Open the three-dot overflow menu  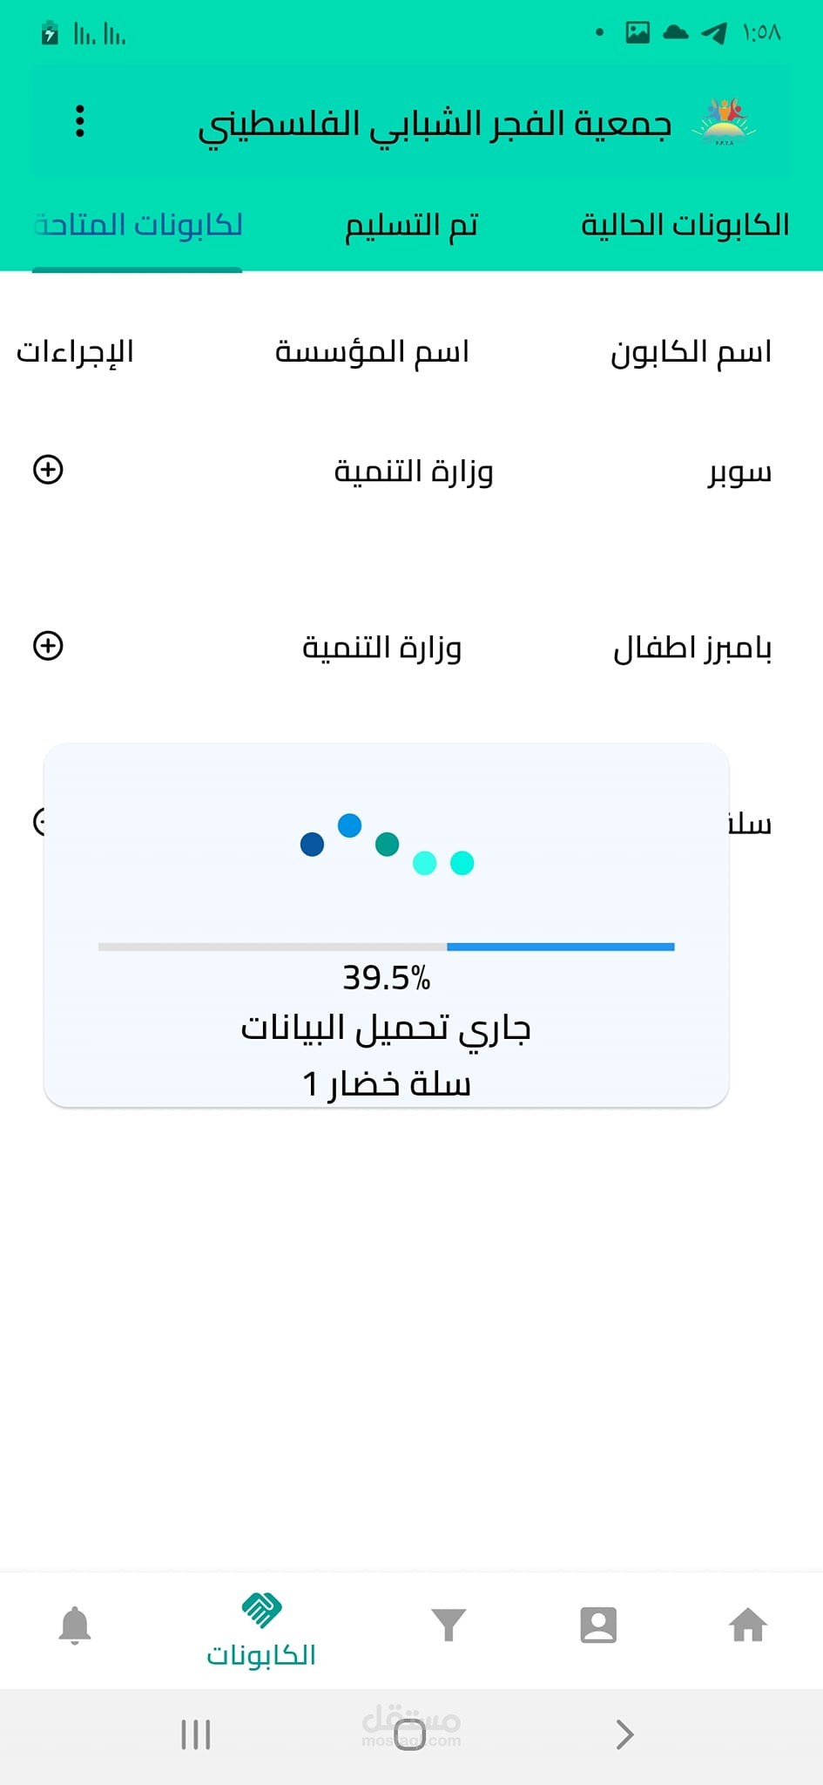click(79, 121)
